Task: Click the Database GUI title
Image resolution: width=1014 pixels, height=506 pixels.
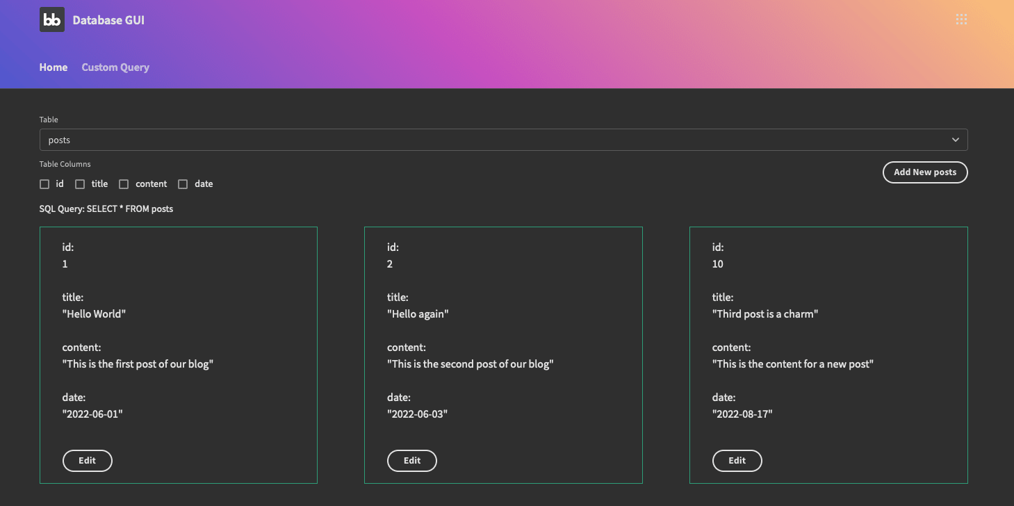Action: 108,20
